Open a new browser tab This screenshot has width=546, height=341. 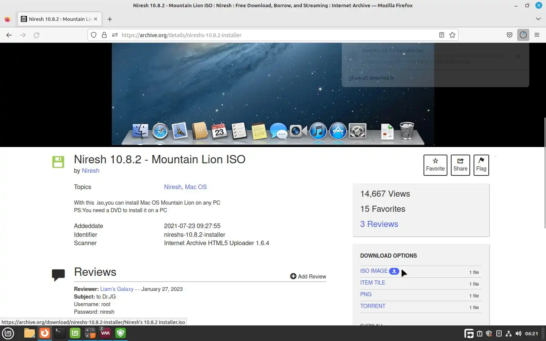click(110, 19)
